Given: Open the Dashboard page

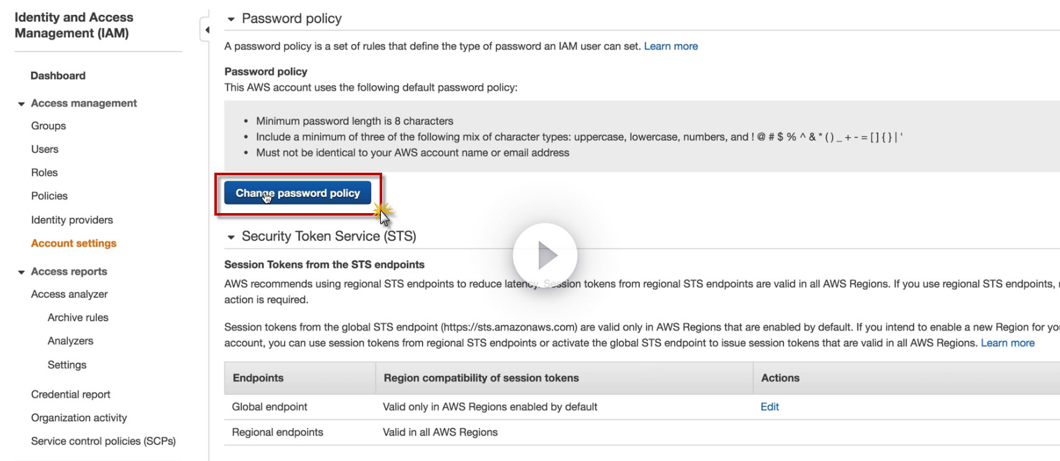Looking at the screenshot, I should click(x=58, y=76).
